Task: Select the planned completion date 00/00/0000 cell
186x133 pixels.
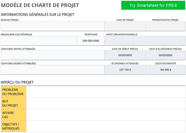Action: pos(165,55)
